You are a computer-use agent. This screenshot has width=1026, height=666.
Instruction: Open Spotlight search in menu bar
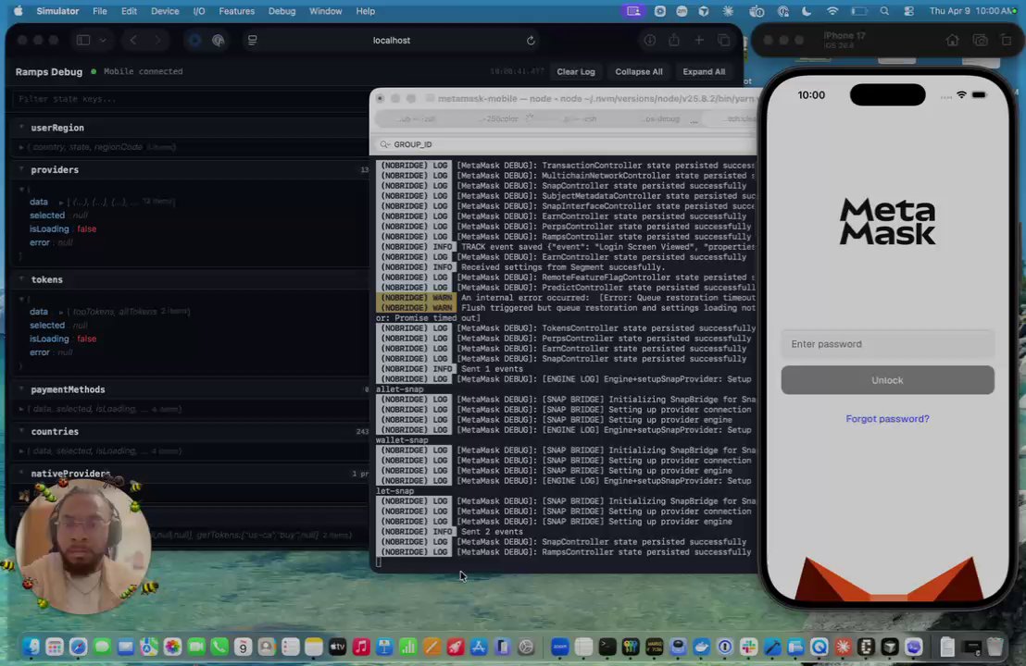[884, 11]
